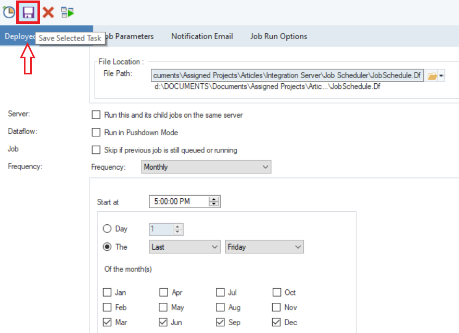The image size is (459, 333).
Task: Select the Day radio button
Action: click(x=107, y=229)
